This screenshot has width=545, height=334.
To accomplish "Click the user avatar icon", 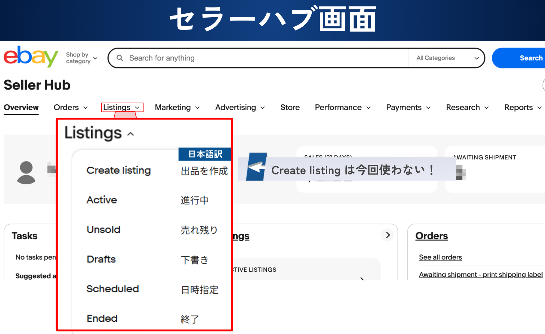I will click(x=26, y=173).
